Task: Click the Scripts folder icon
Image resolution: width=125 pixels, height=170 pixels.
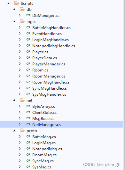Action: pos(17,3)
